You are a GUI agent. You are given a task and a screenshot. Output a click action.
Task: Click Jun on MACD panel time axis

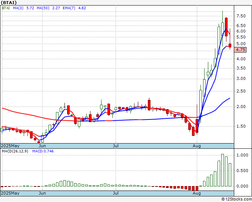tap(42, 193)
